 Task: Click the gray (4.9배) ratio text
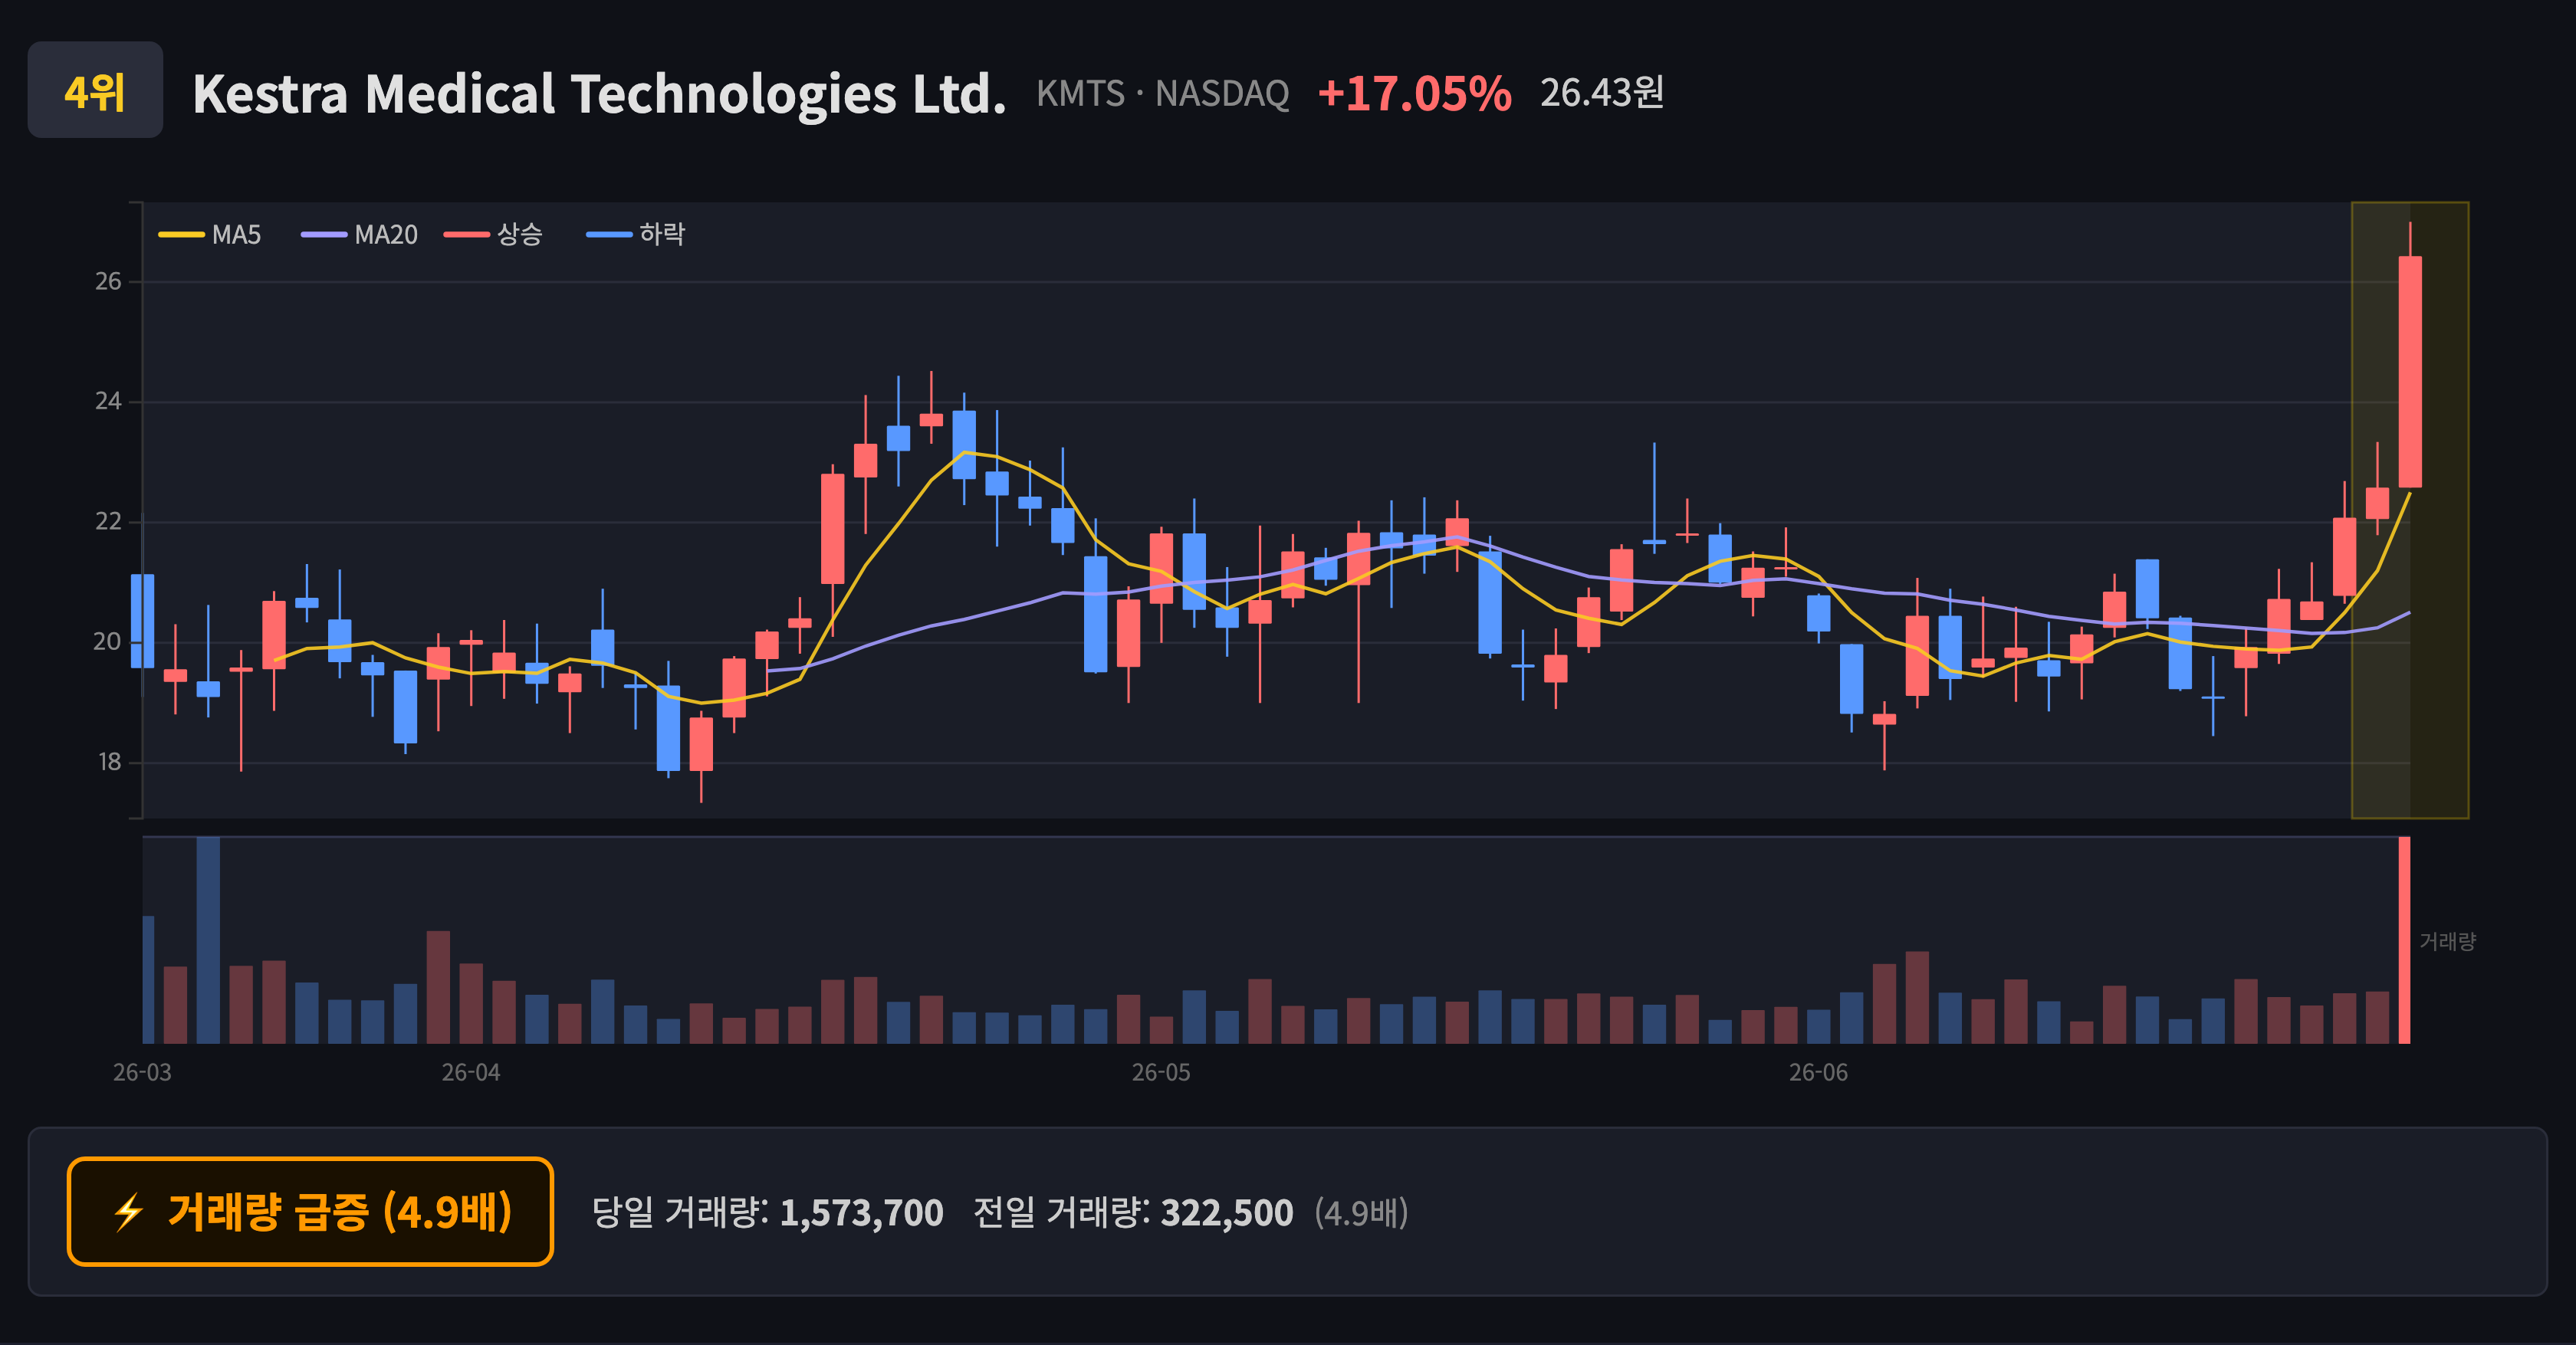point(1361,1213)
